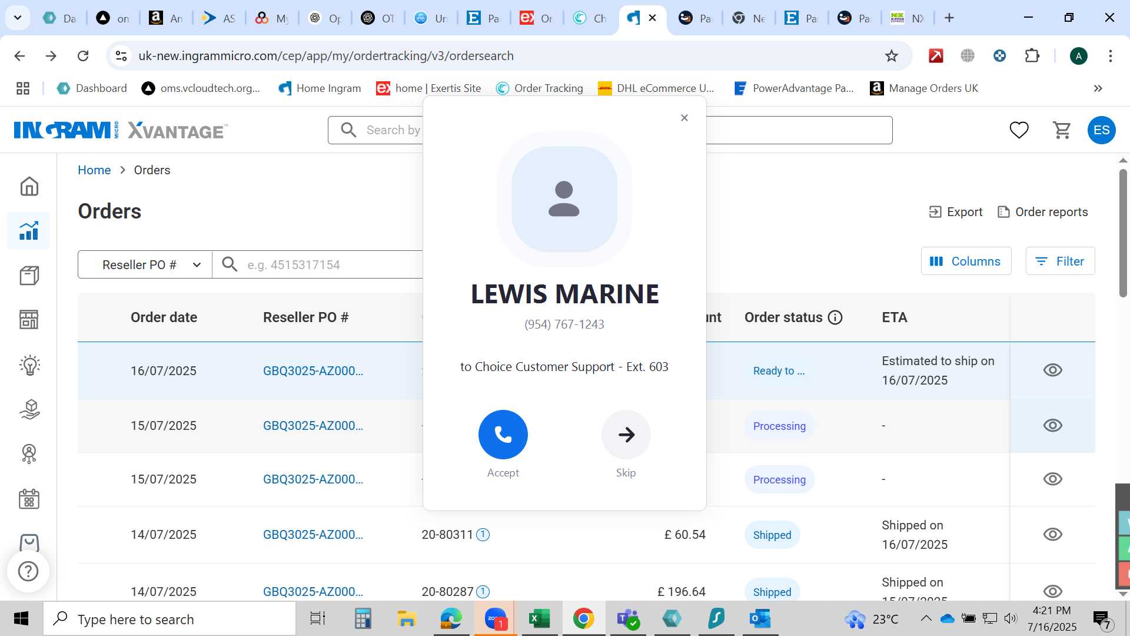Open the oms.vcloudtech.org bookmark
This screenshot has width=1130, height=636.
coord(201,88)
